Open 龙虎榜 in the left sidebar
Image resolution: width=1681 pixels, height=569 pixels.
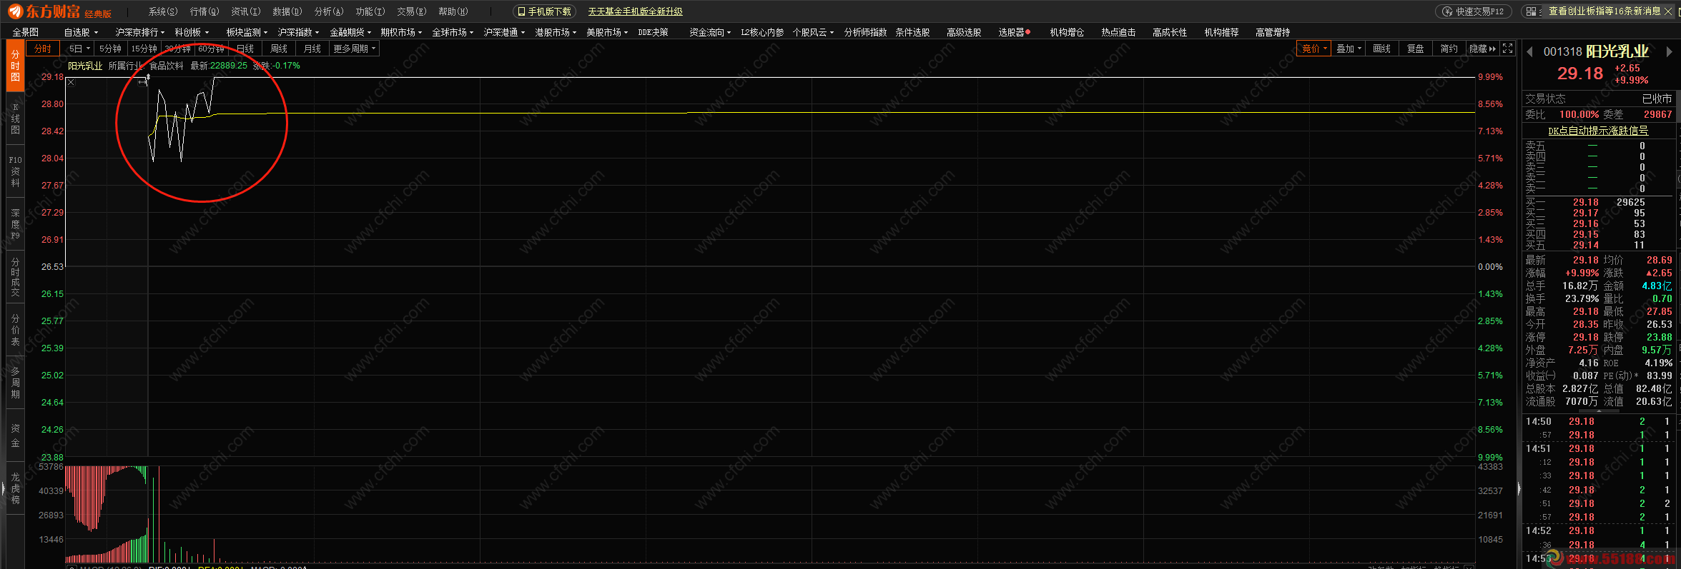[15, 488]
